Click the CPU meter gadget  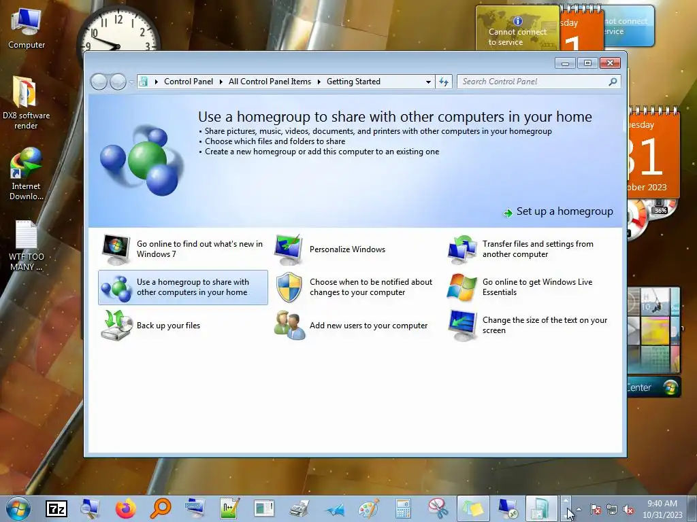[x=652, y=217]
